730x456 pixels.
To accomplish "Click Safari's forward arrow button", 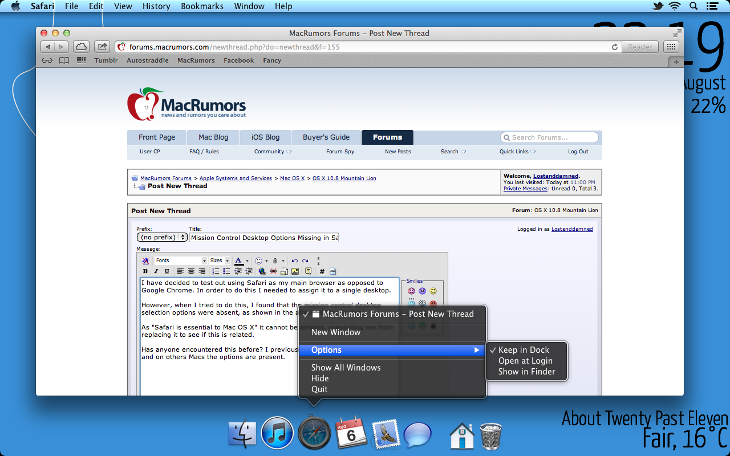I will (x=62, y=47).
